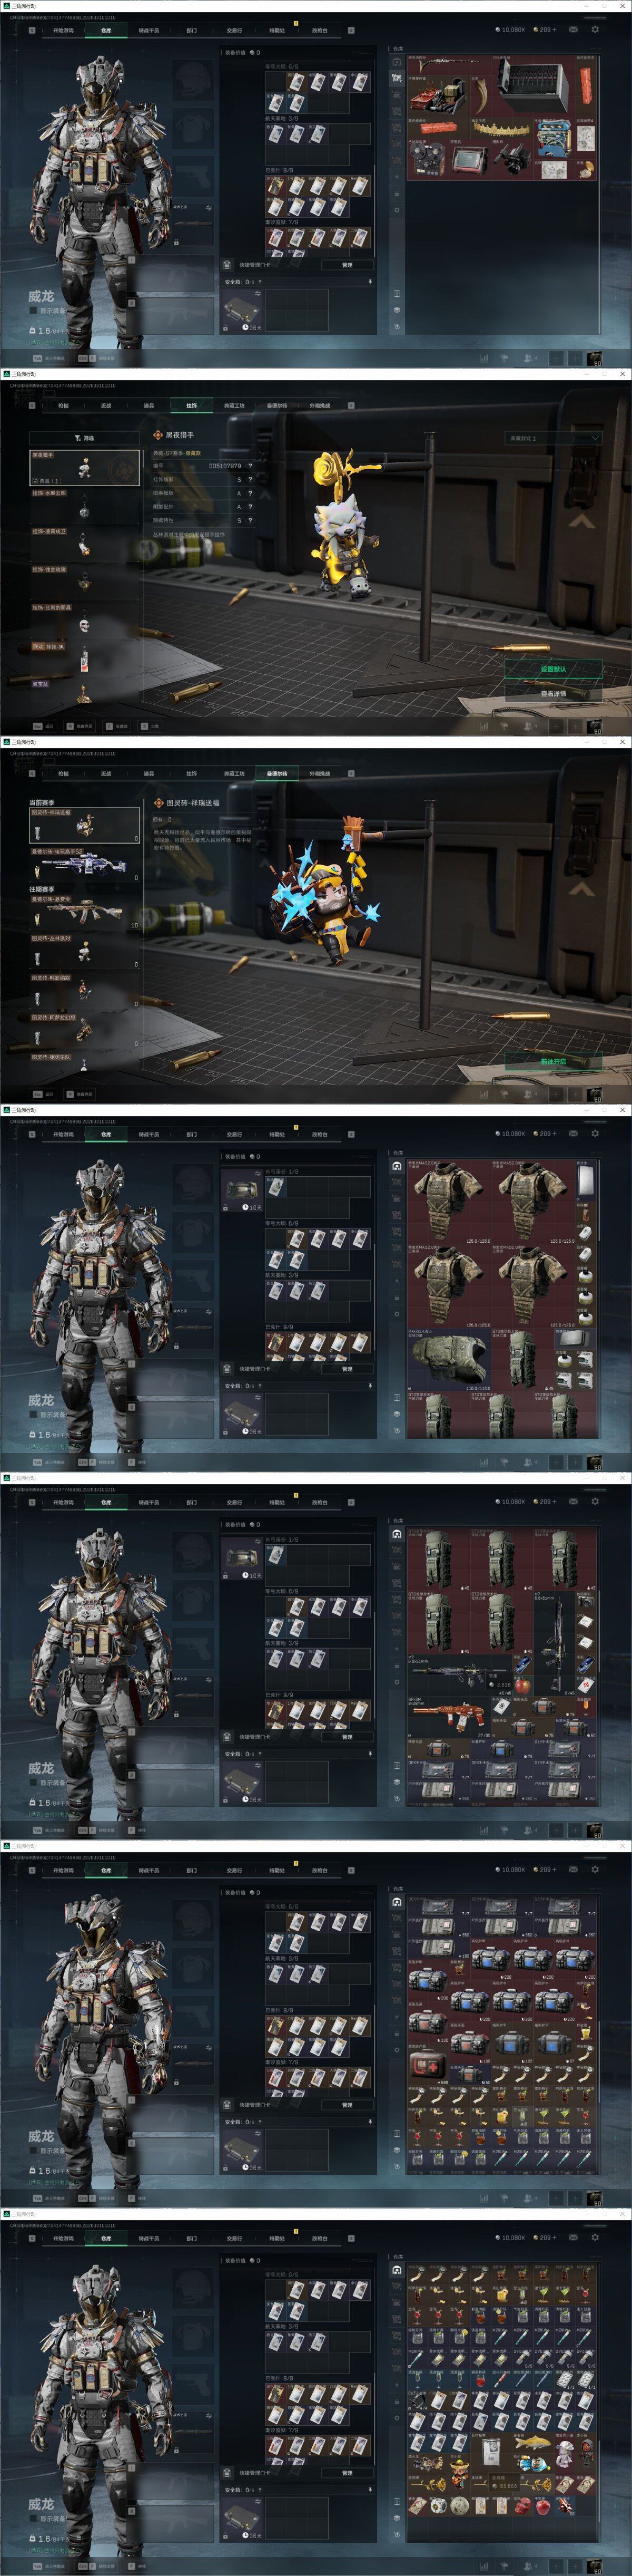Click 管理 button in the topmost window
The width and height of the screenshot is (632, 2576).
point(347,265)
